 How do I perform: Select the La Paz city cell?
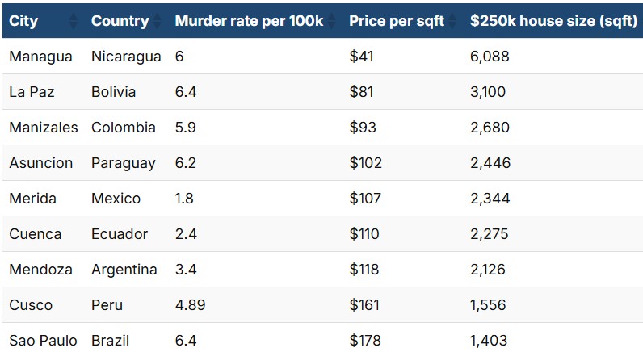[x=32, y=92]
